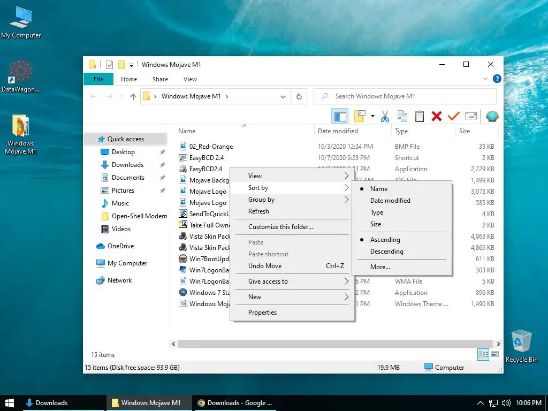
Task: Open Downloads folder in navigation pane
Action: tap(127, 165)
